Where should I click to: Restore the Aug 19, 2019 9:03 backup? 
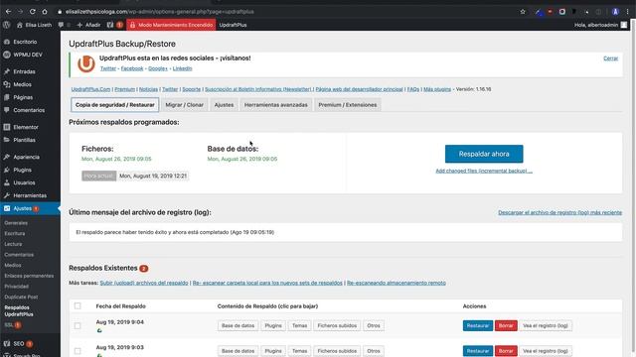coord(478,351)
